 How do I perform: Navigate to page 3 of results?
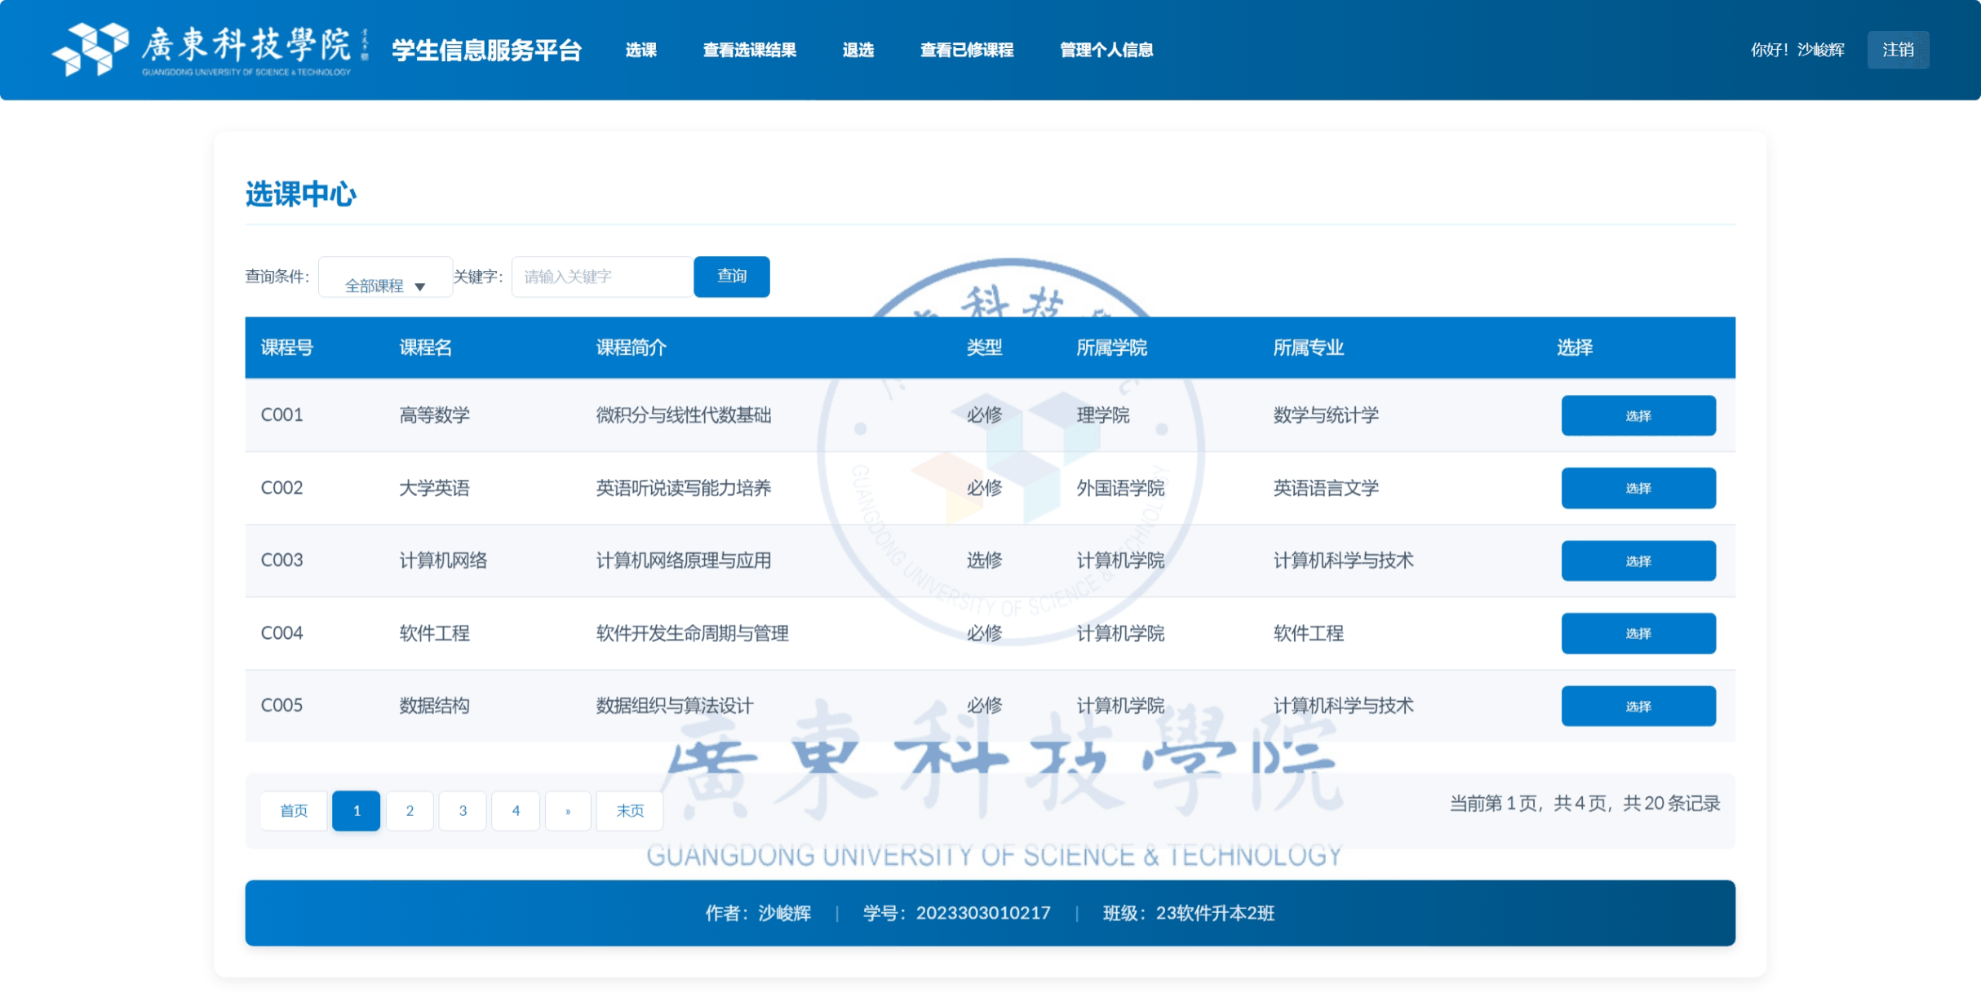pos(463,810)
